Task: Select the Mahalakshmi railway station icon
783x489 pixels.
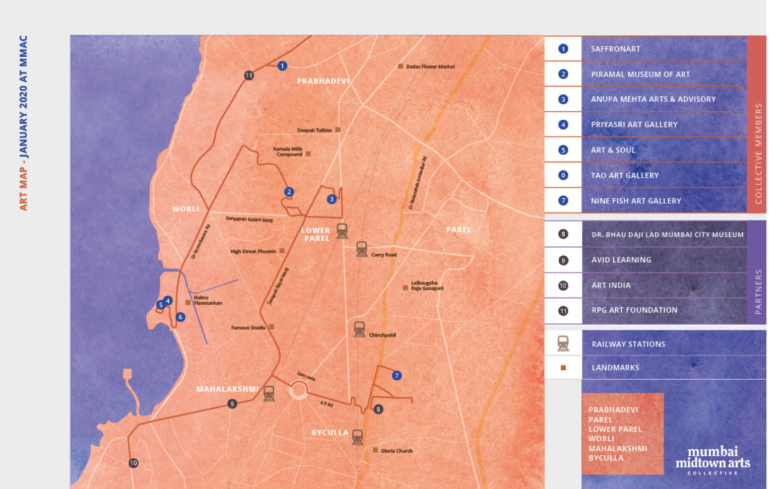Action: coord(268,394)
